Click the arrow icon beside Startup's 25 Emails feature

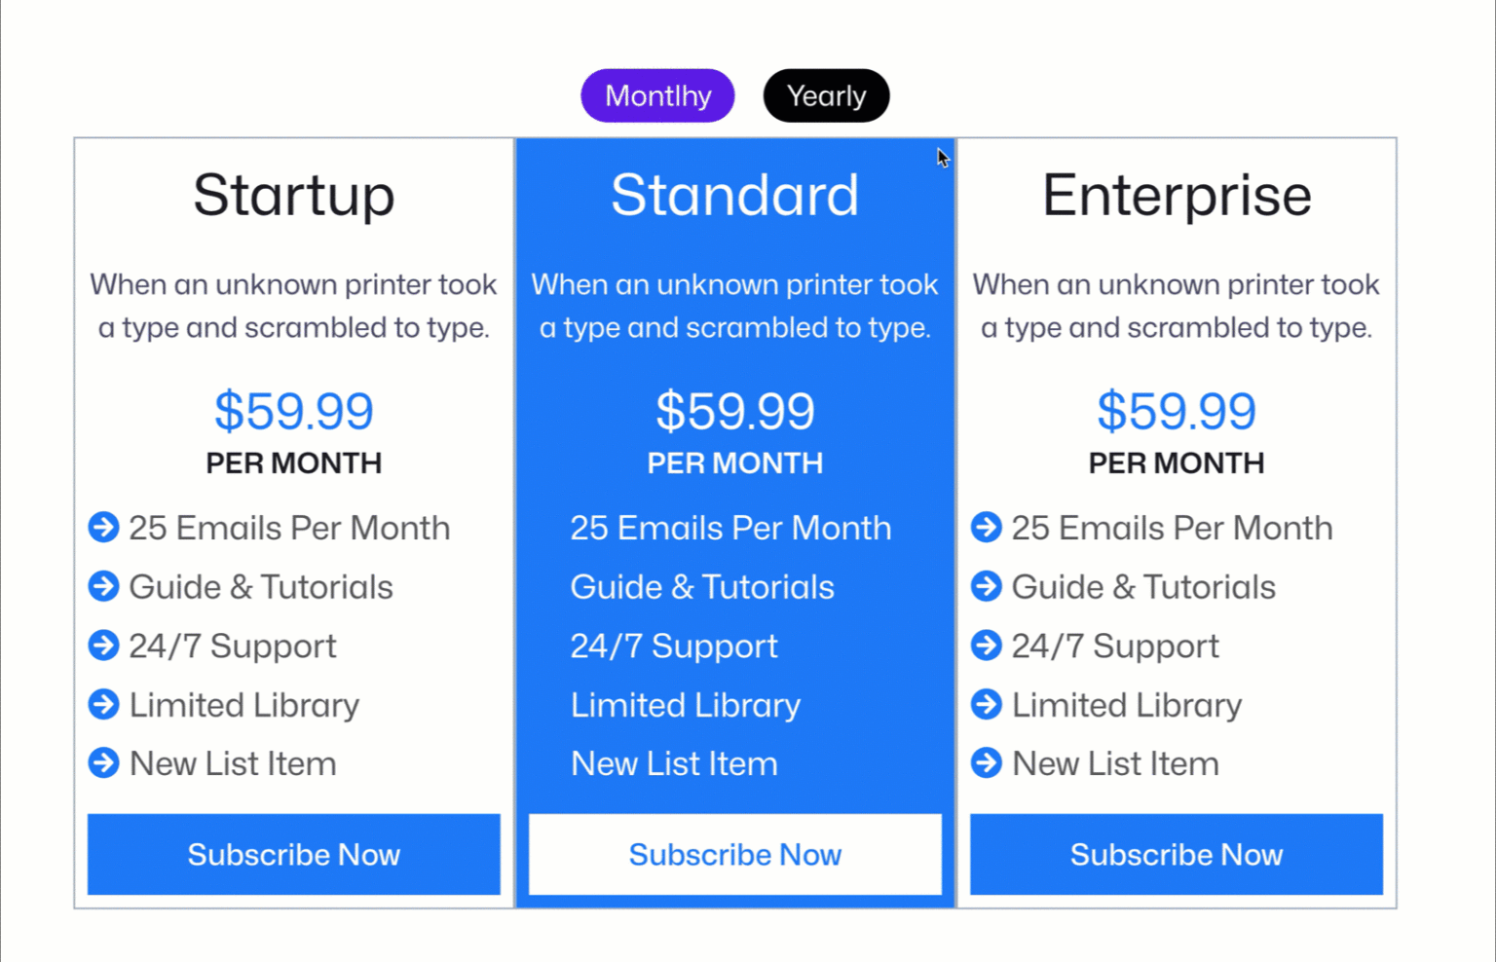click(x=103, y=527)
